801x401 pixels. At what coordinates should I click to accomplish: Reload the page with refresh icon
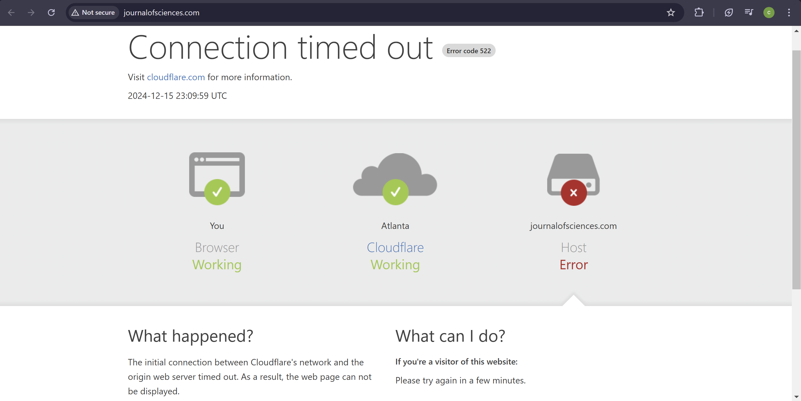[51, 13]
